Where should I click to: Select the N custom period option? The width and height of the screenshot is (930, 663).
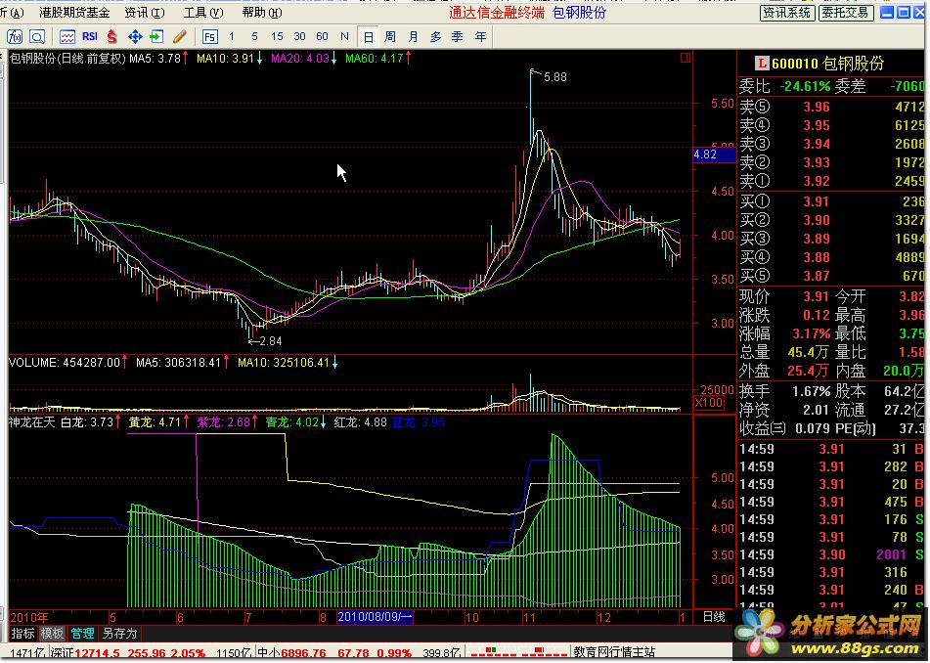344,37
